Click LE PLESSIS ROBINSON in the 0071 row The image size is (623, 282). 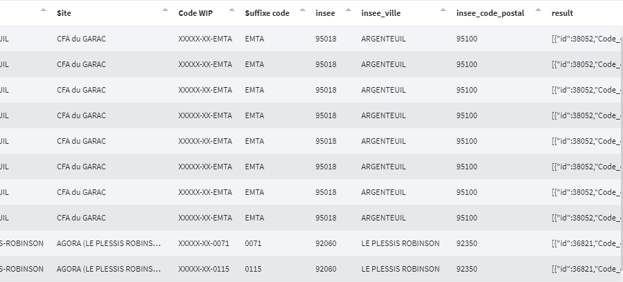(x=400, y=243)
